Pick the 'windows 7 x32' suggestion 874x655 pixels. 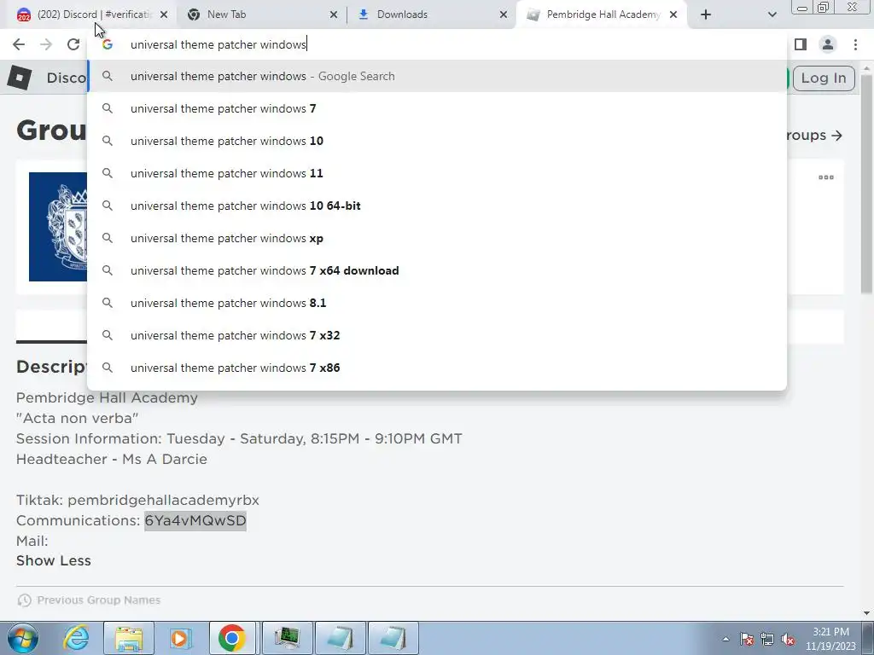[x=438, y=335]
